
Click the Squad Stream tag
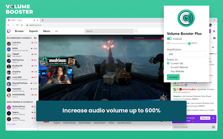(100, 123)
